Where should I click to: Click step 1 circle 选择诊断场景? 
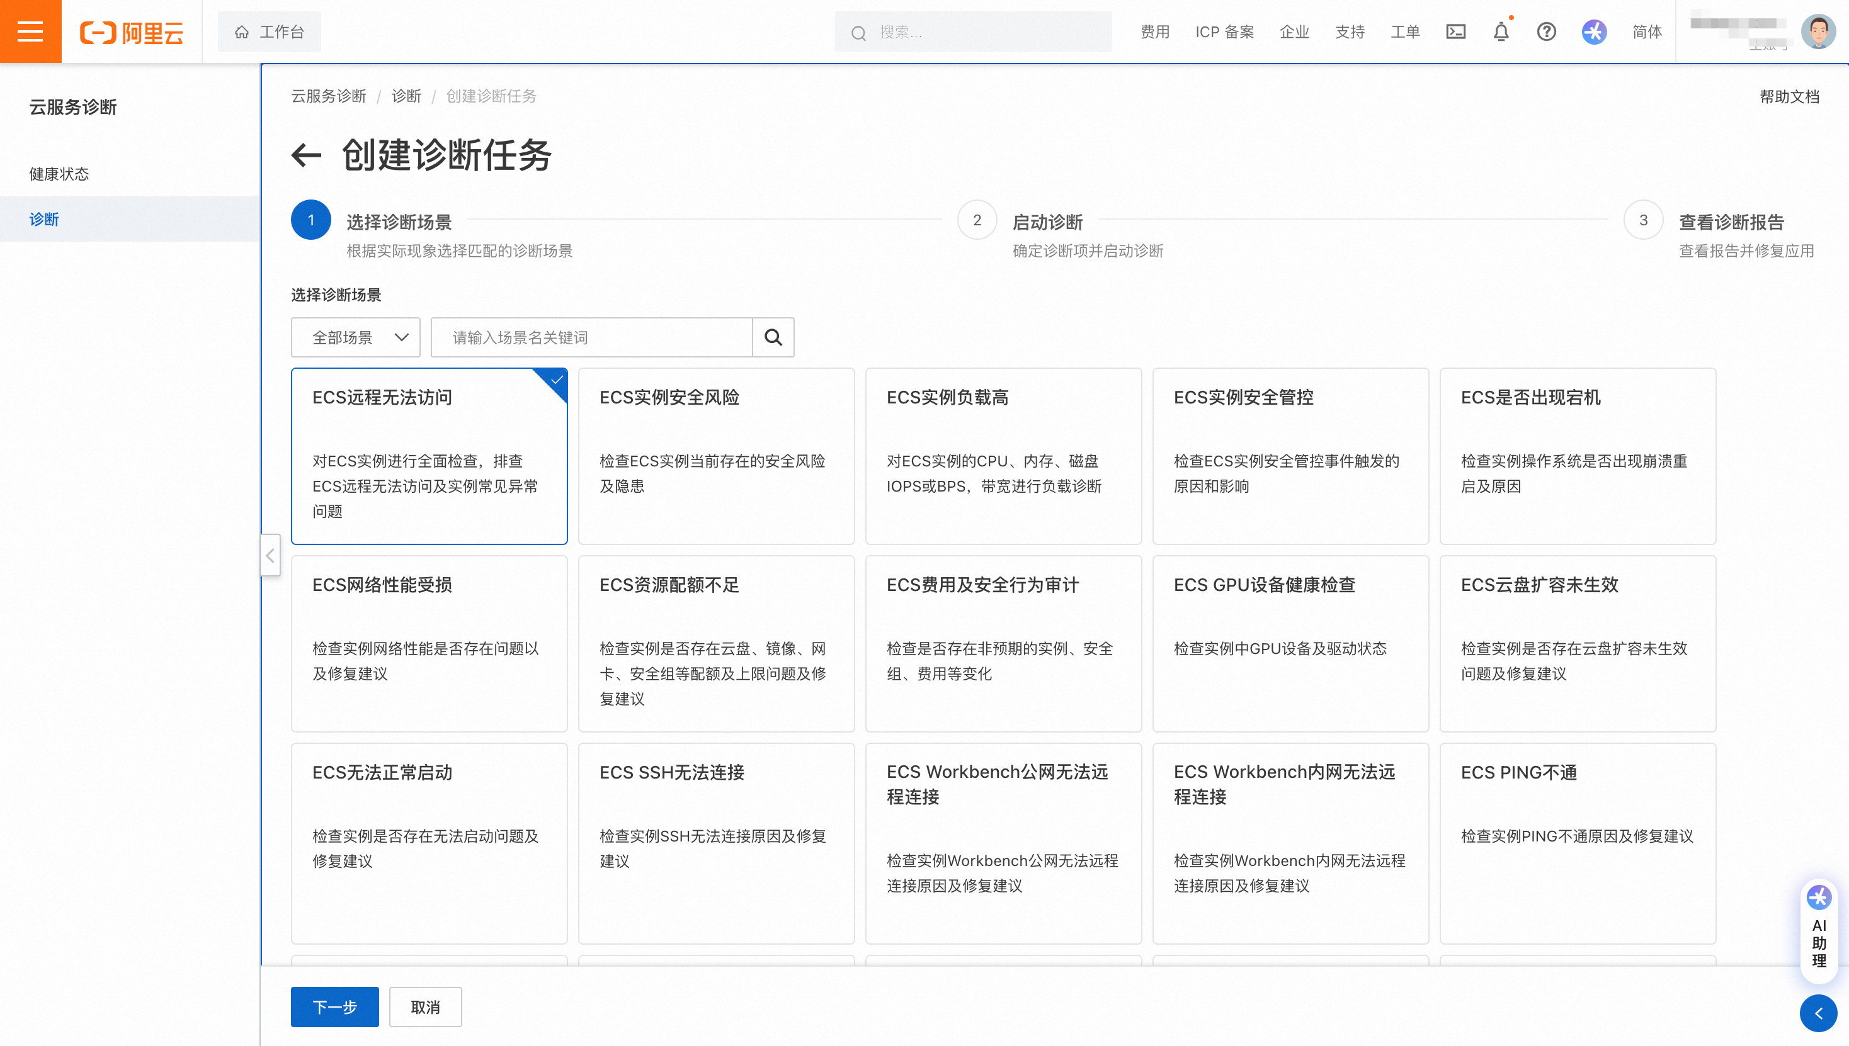tap(311, 220)
